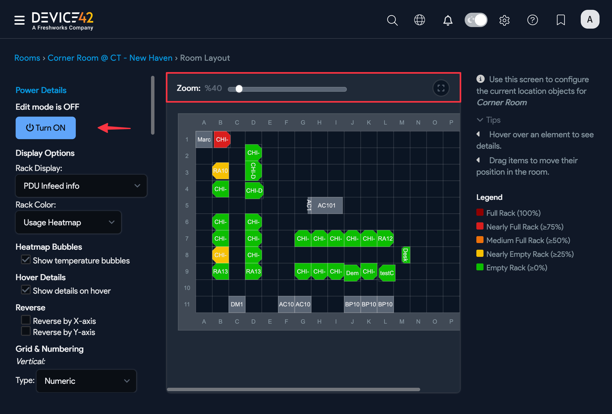Open the Power Details link

41,90
